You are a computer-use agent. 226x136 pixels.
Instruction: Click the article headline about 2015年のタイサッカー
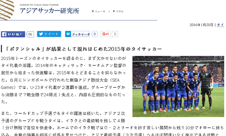84,49
